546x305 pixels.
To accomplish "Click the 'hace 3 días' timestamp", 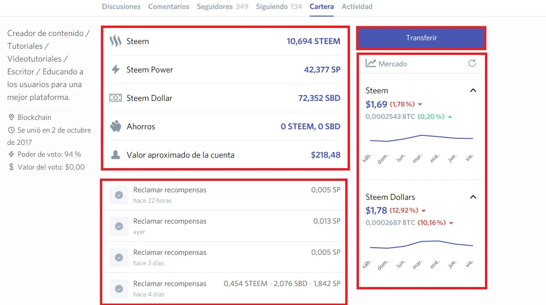I will pos(148,263).
